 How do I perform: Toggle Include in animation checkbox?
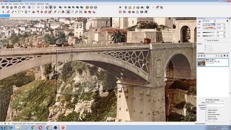point(206,100)
